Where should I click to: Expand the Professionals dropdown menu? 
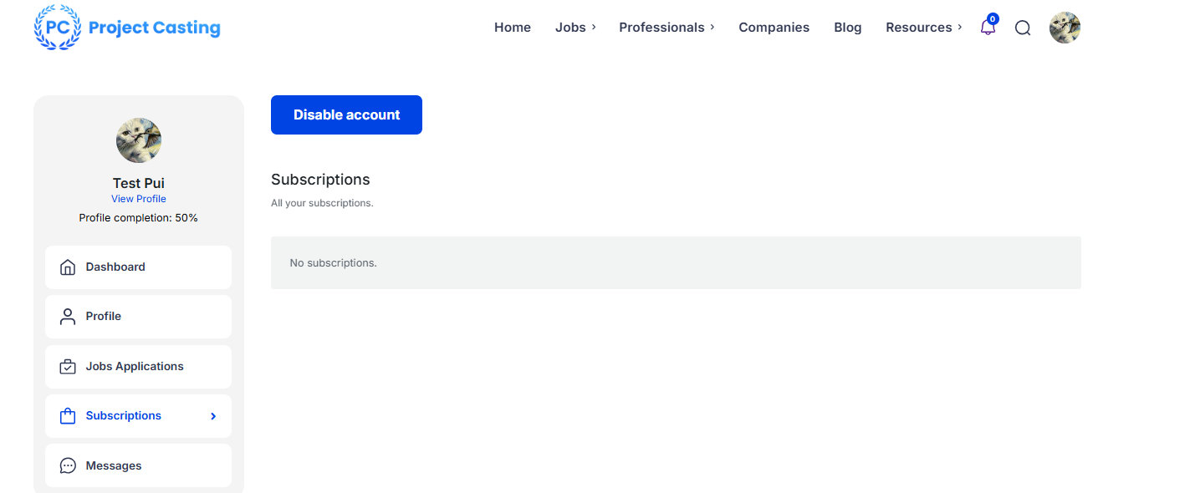coord(667,28)
